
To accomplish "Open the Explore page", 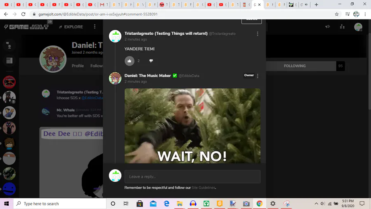I will 71,27.
